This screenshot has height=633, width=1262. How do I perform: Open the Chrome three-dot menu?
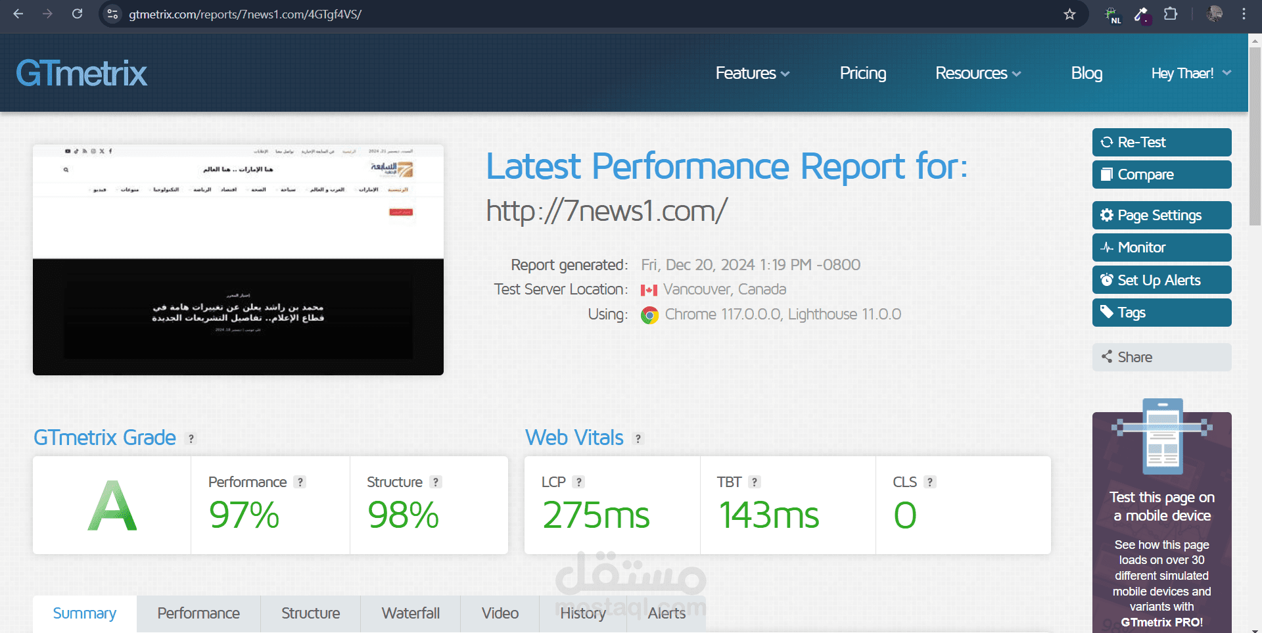[x=1244, y=14]
